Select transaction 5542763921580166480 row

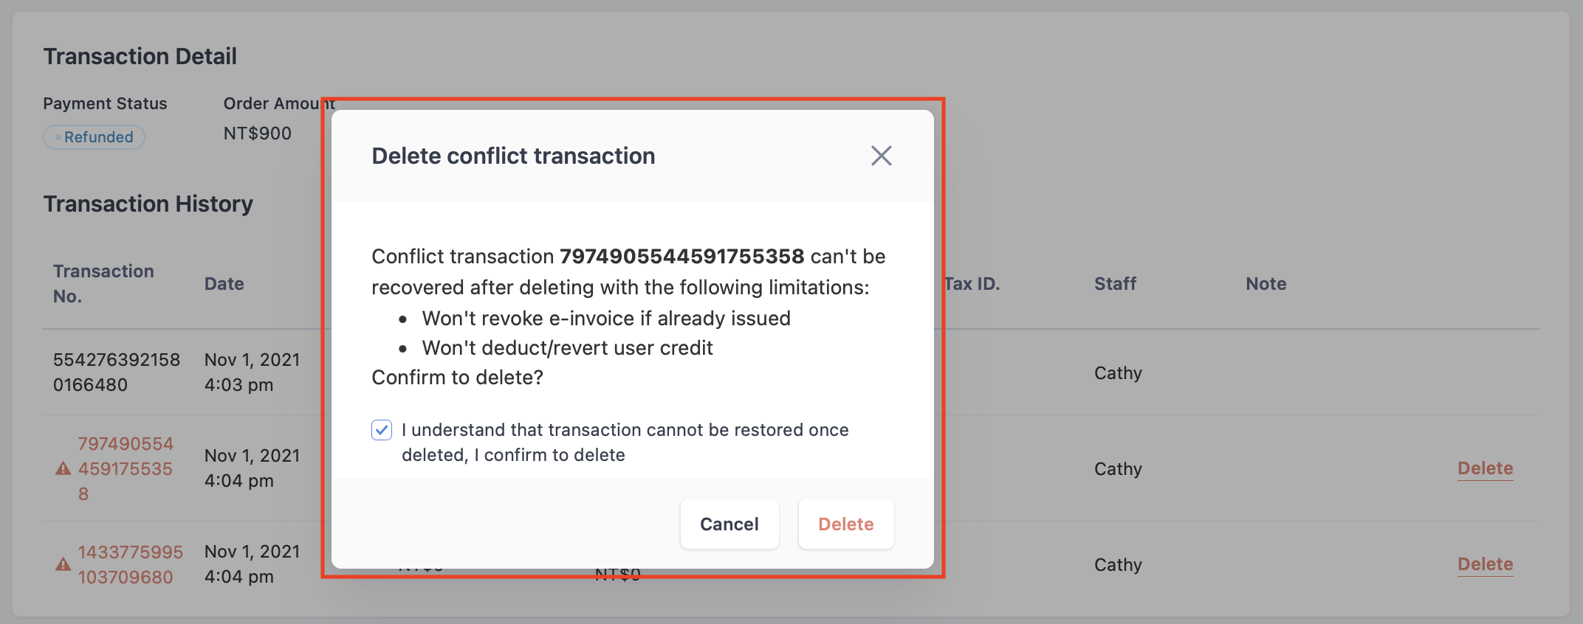coord(791,372)
